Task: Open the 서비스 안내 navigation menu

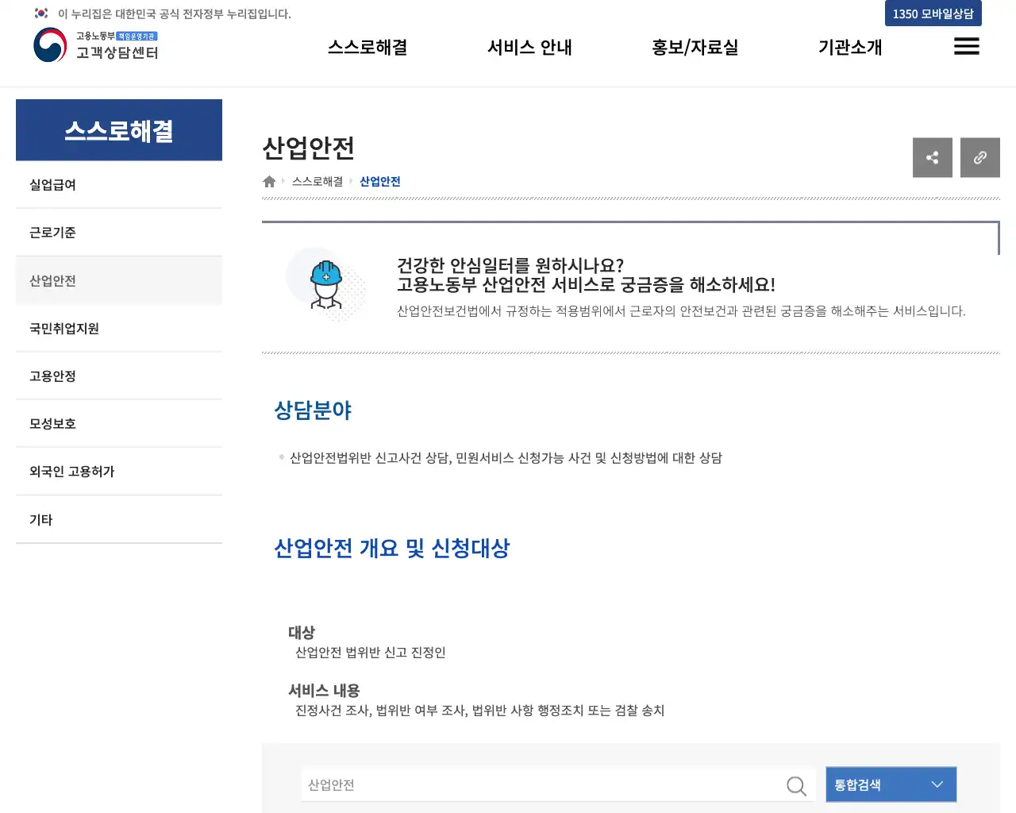Action: (529, 47)
